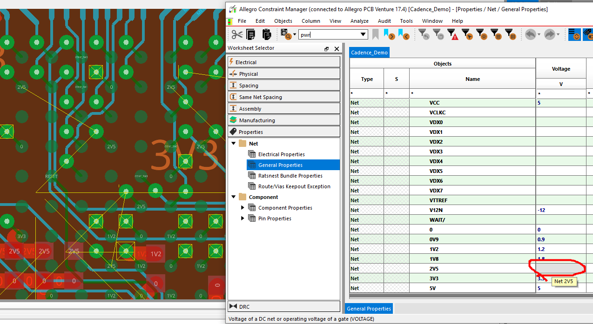Click the Name column header
Screen dimensions: 593x324
[x=472, y=79]
